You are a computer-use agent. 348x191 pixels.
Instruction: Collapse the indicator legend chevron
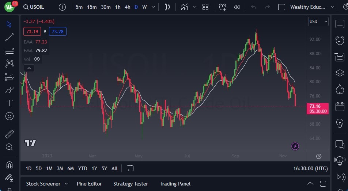pos(29,68)
